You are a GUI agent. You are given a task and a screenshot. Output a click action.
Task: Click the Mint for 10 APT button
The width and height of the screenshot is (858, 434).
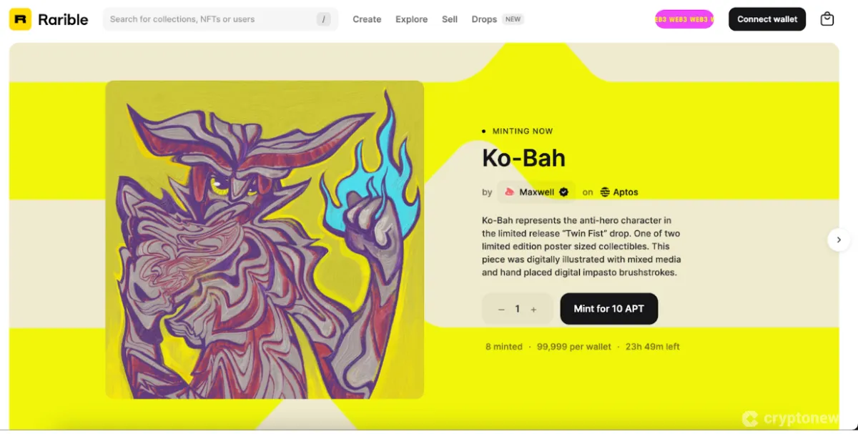[x=609, y=309]
